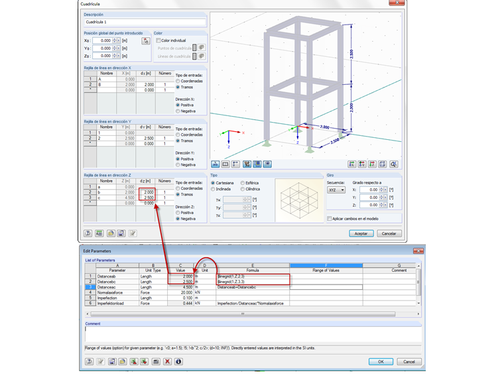Viewport: 504px width, 378px height.
Task: Click the save disk icon in the Cuadrícula footer
Action: click(x=121, y=233)
